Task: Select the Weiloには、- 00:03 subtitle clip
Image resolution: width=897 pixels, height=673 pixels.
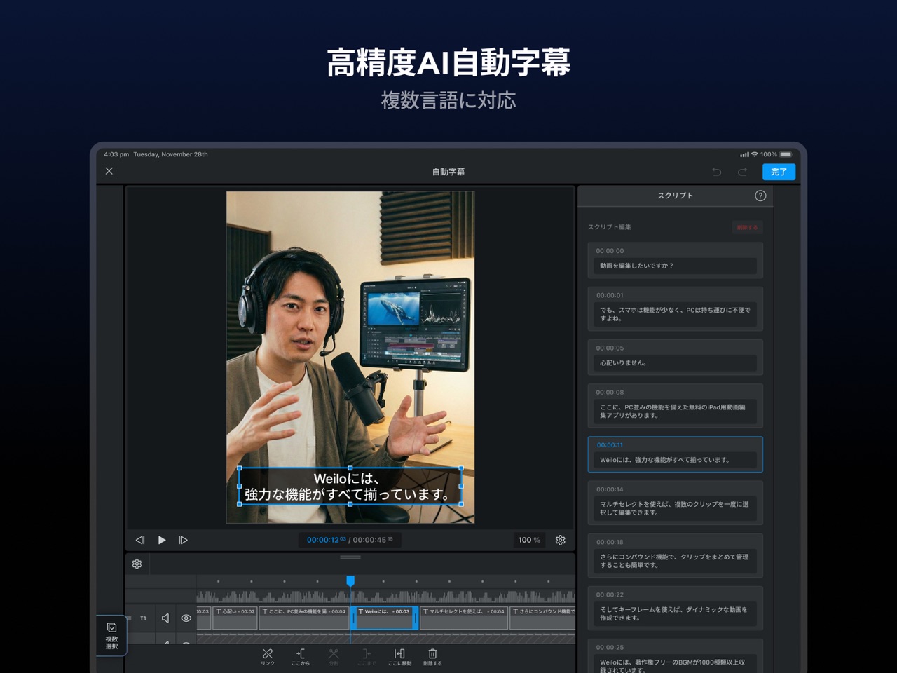Action: point(384,618)
